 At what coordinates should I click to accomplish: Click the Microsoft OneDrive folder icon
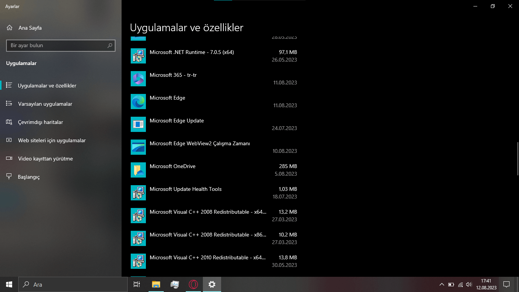tap(138, 170)
